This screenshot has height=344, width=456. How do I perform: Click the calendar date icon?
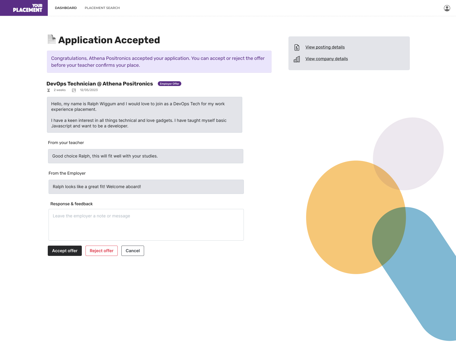(74, 90)
